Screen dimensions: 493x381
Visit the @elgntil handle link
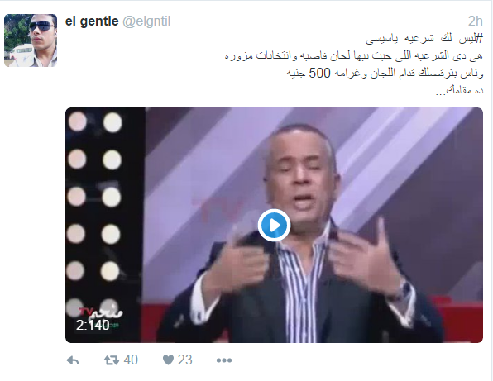[x=146, y=21]
